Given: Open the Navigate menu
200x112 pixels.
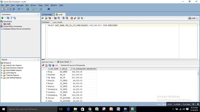Looking at the screenshot, I should [20, 5].
